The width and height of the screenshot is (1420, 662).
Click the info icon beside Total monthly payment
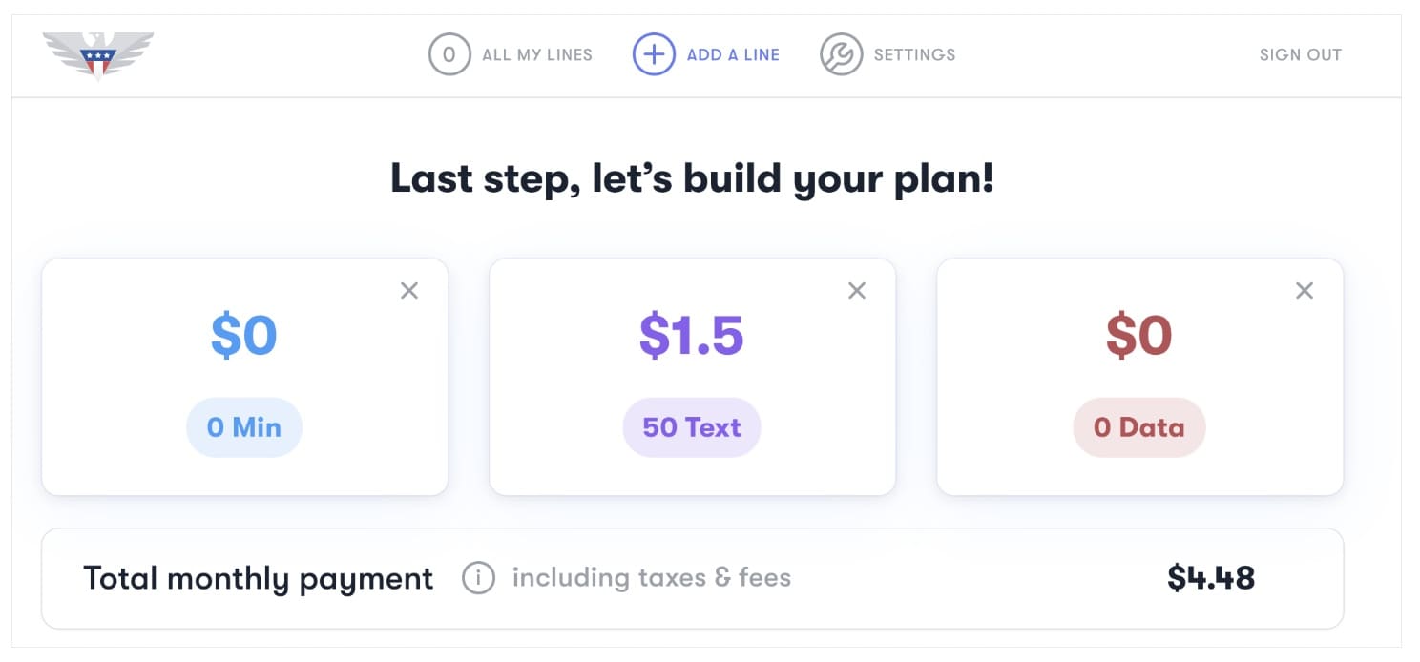(478, 578)
